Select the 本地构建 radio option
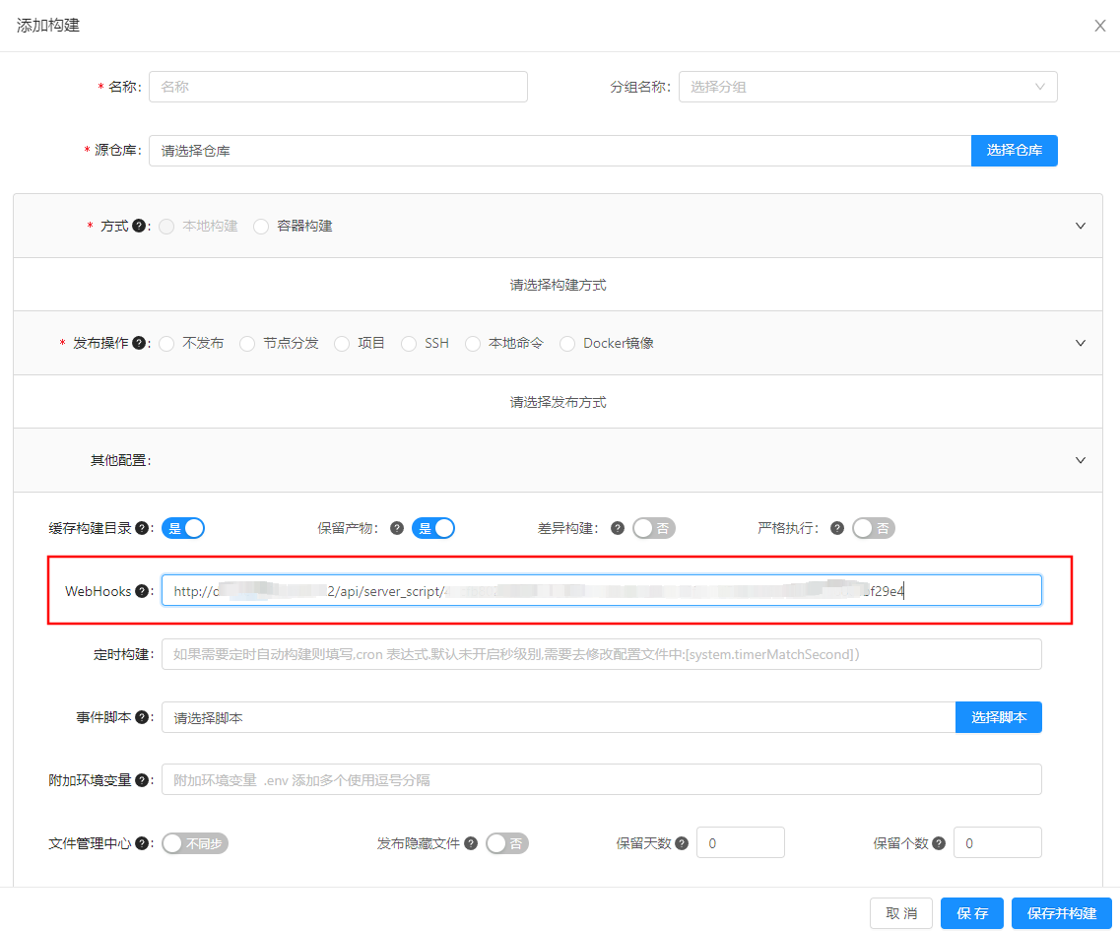 pyautogui.click(x=166, y=227)
